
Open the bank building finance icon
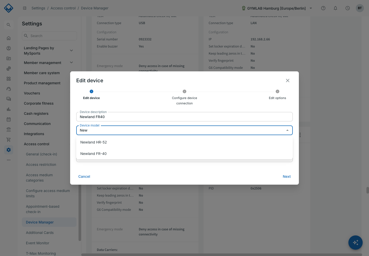(9, 130)
